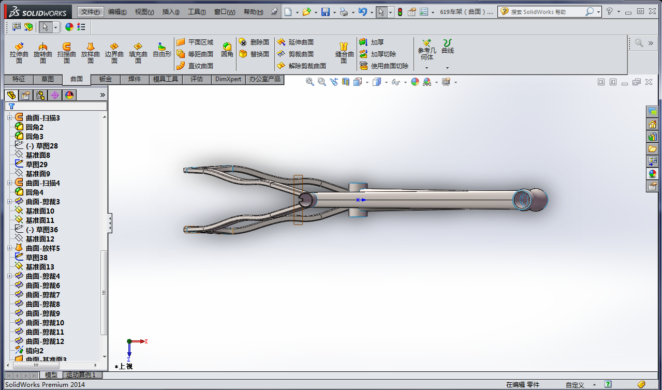Click the 平面区域 planar surface tool

coord(195,42)
